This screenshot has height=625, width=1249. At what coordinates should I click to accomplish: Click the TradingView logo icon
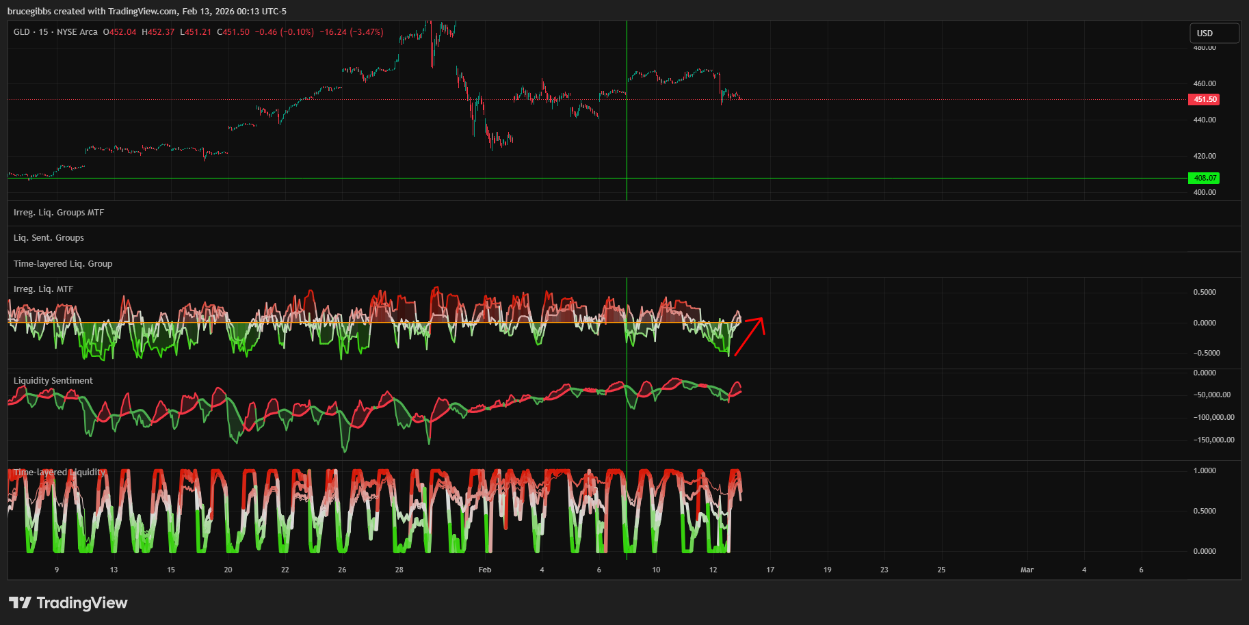click(20, 602)
